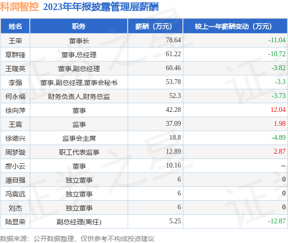Click the 董事,副总经理,董事会秘书 position cell

(x=79, y=83)
